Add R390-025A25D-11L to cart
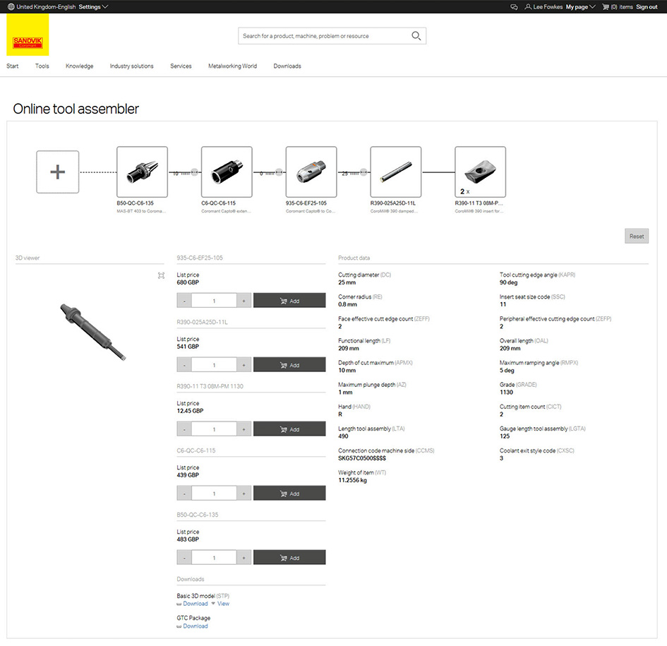Viewport: 667px width, 646px height. [289, 365]
